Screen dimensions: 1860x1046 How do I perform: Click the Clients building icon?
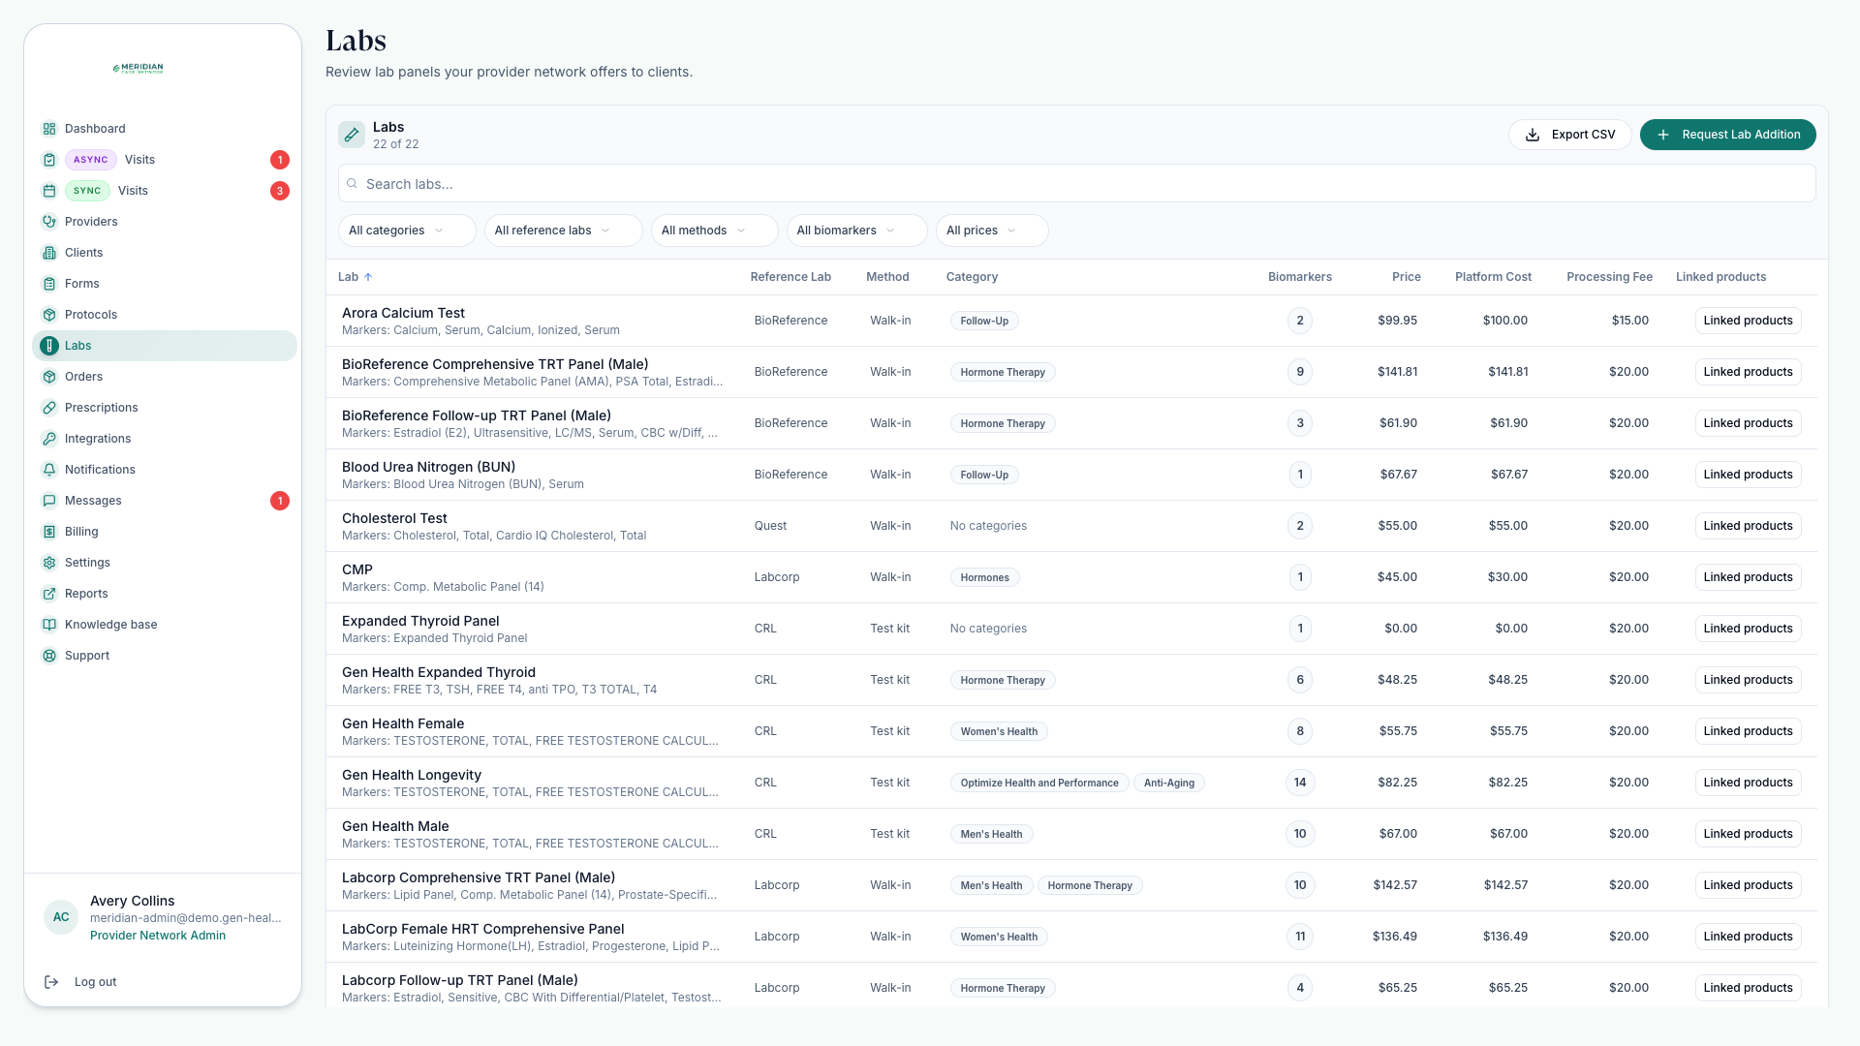point(49,253)
